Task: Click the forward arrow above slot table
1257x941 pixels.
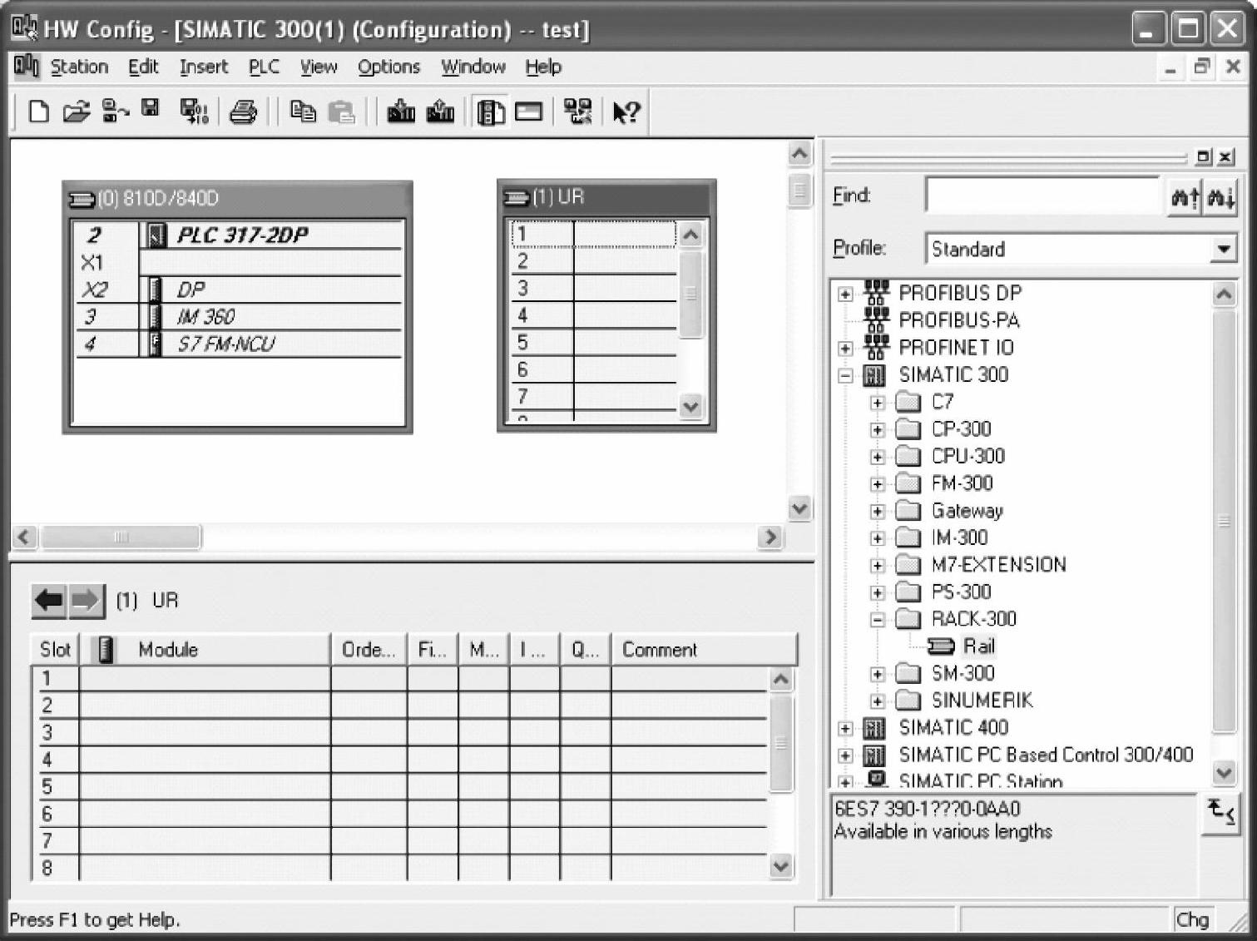Action: [87, 601]
